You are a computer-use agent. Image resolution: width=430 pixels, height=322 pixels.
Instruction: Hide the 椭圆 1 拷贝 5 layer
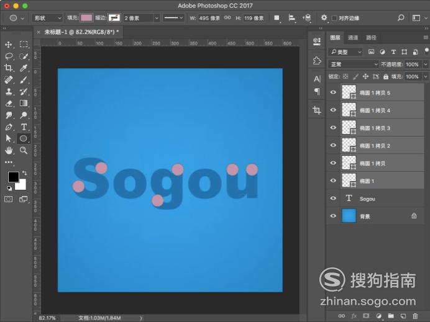click(333, 92)
